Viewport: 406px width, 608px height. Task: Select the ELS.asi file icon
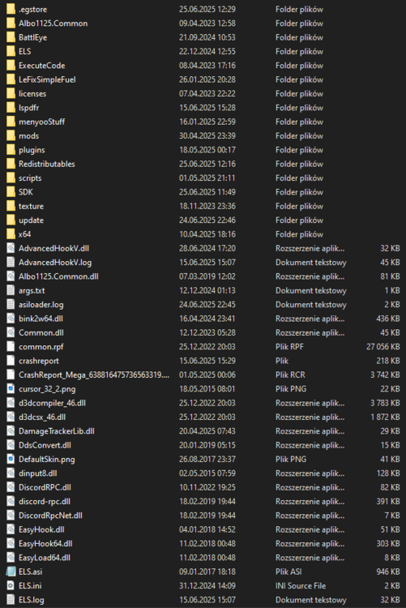pos(11,572)
